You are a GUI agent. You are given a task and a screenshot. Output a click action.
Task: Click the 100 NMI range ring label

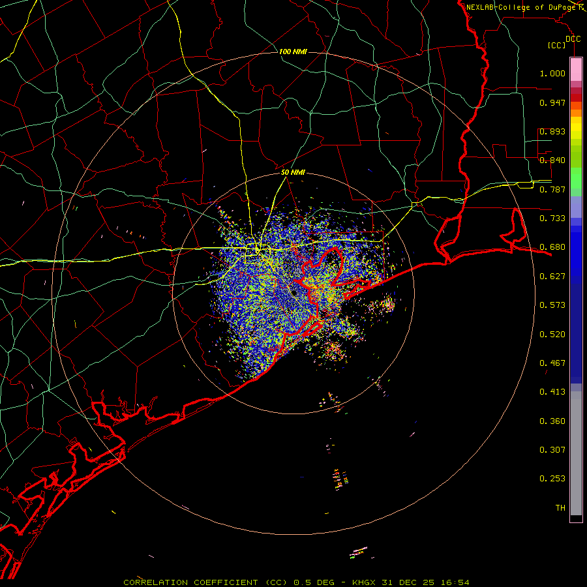coord(293,52)
